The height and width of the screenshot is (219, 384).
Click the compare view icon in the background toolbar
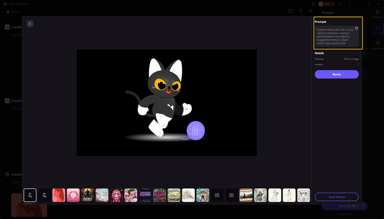[x=290, y=11]
